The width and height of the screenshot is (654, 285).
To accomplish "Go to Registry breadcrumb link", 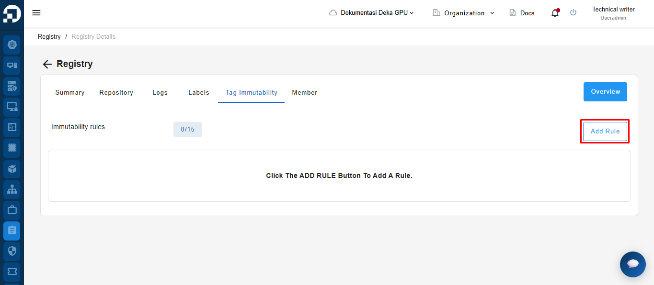I will [x=49, y=37].
